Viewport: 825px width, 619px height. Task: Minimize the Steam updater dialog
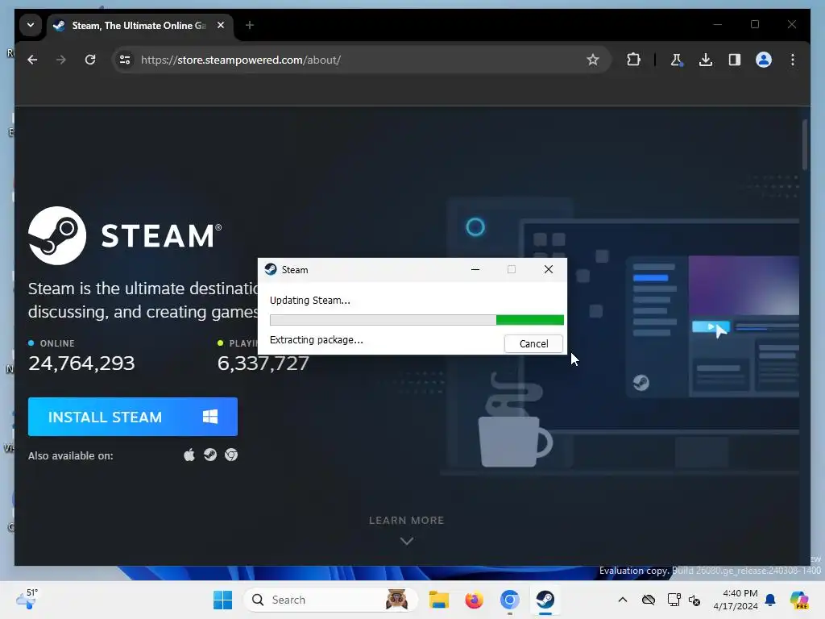click(475, 269)
